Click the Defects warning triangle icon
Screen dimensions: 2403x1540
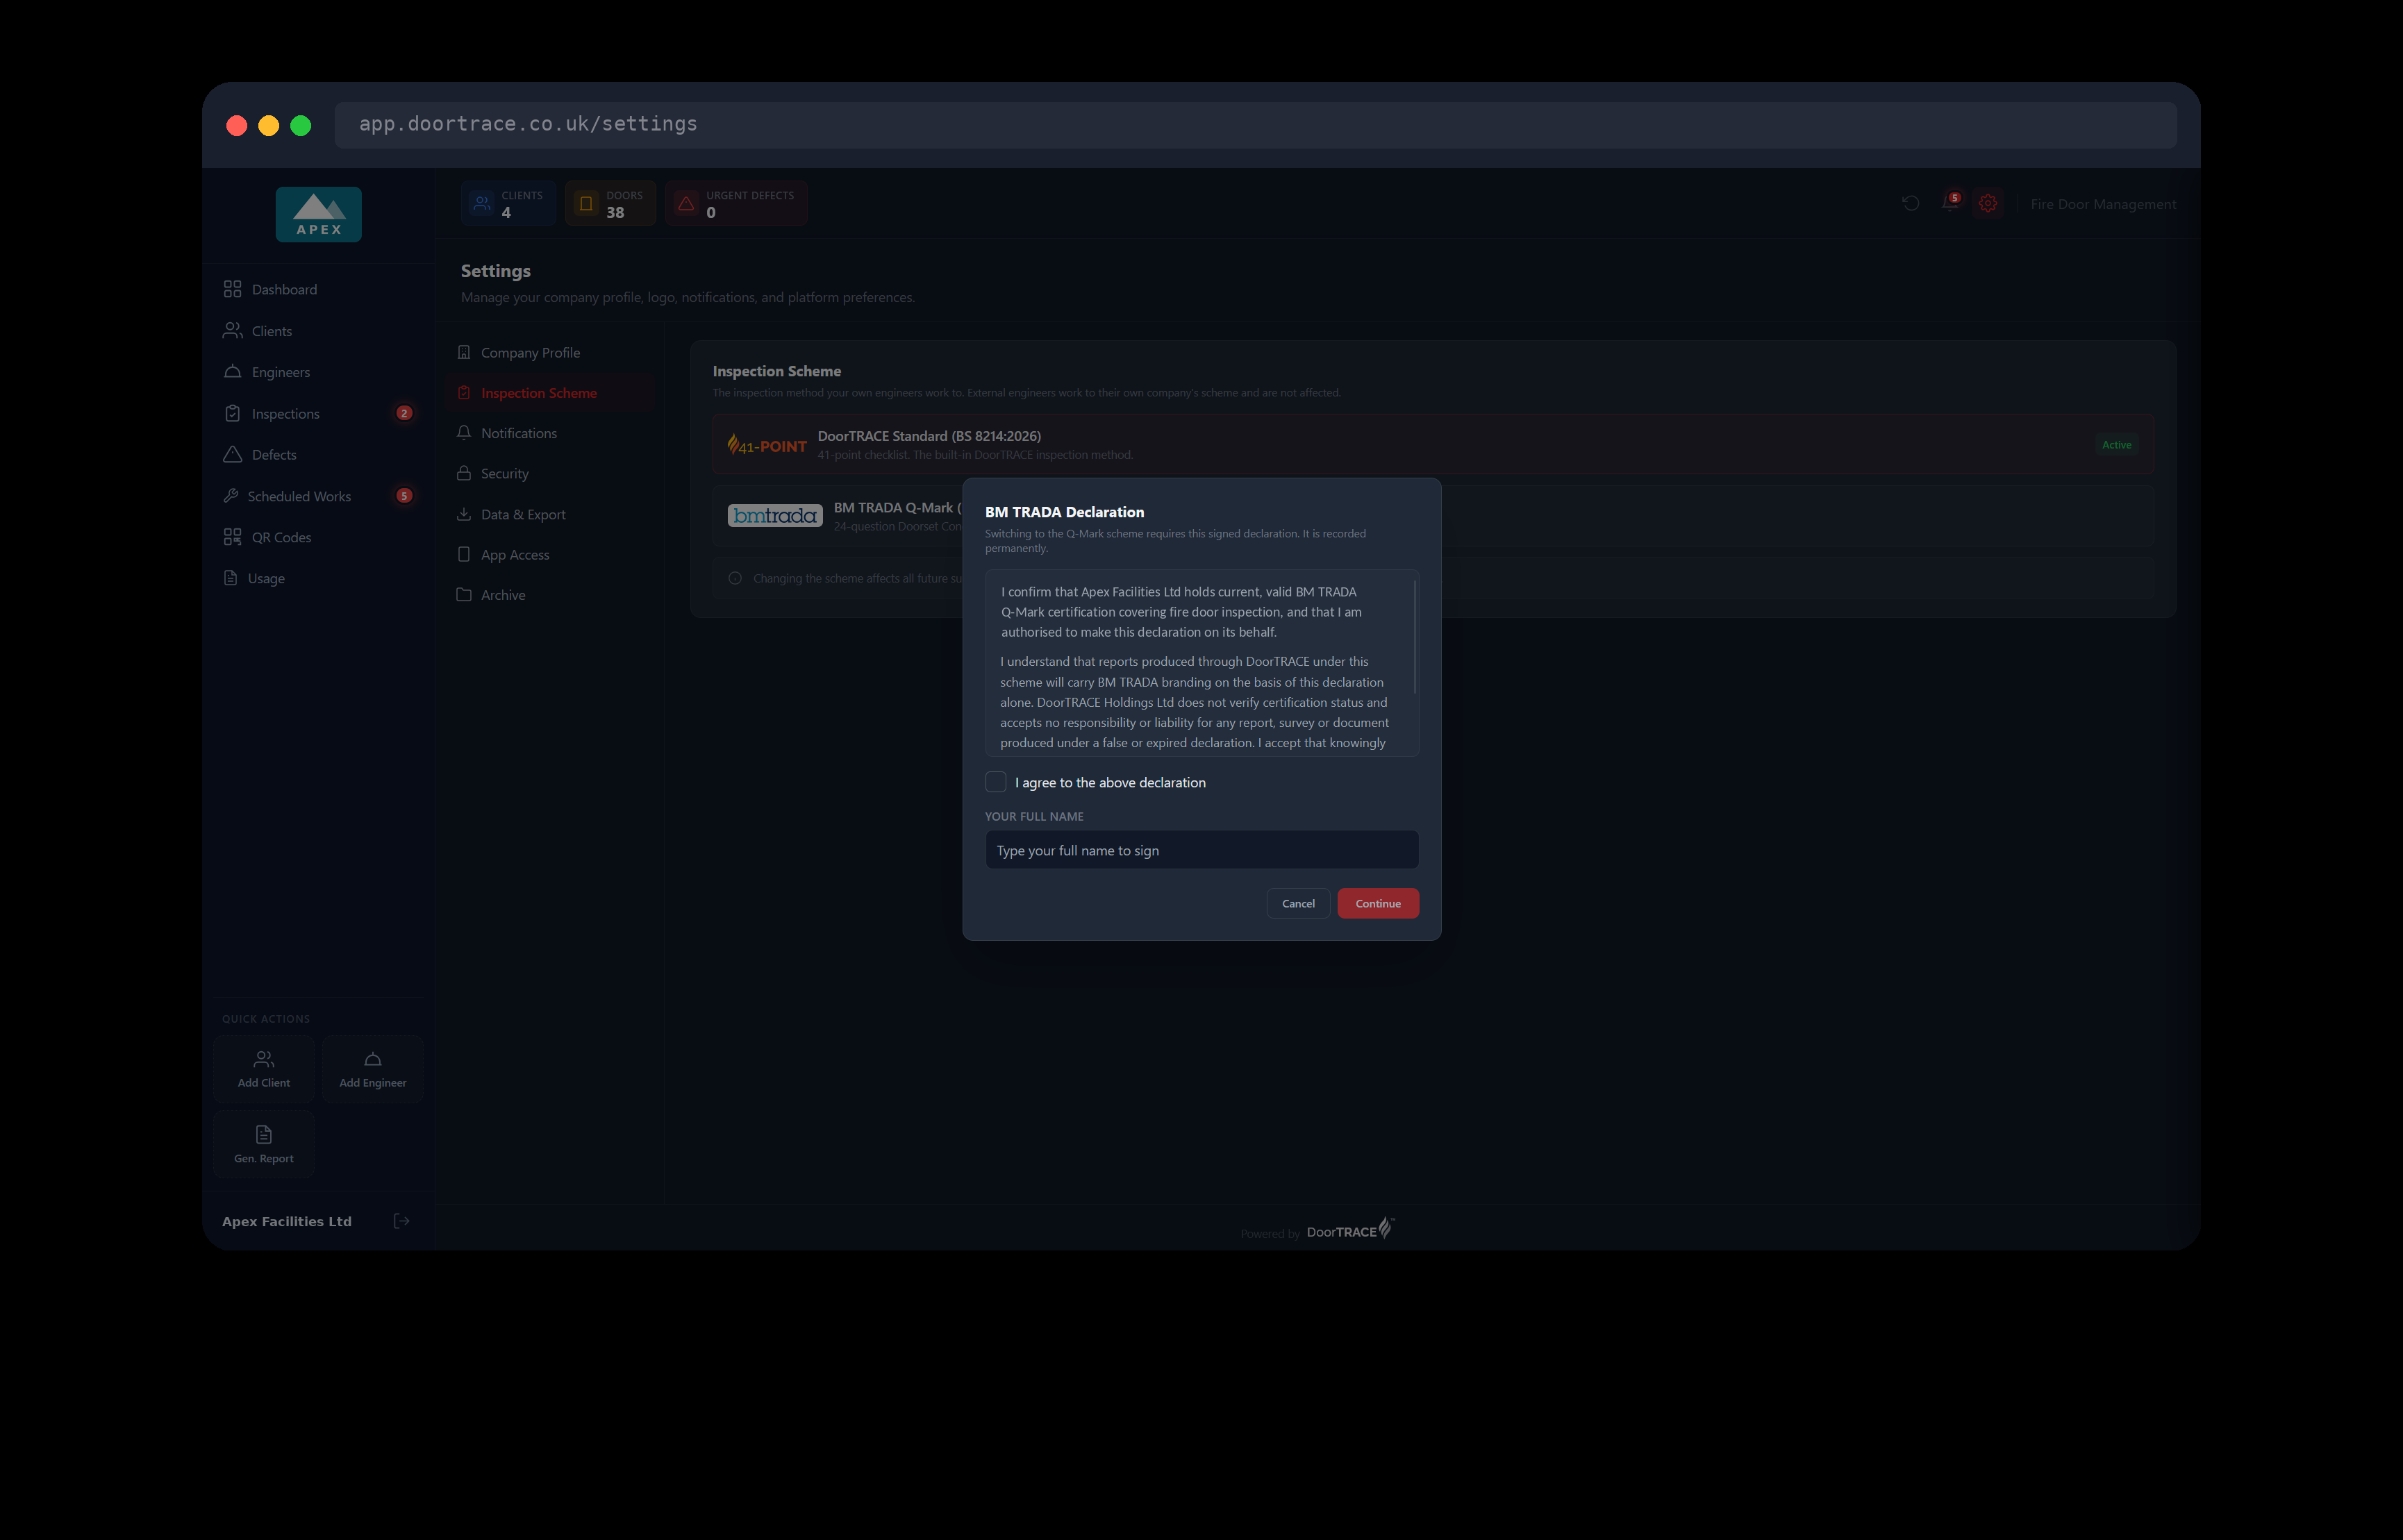coord(232,454)
